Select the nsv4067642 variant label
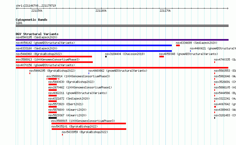Viewport: 236px width, 145px height. (x=225, y=104)
